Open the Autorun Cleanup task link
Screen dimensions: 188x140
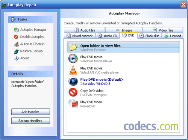point(32,44)
